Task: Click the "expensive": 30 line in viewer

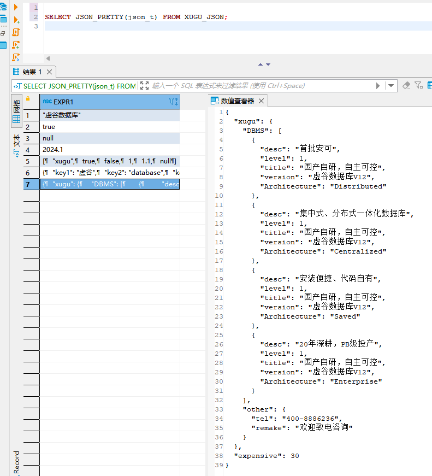Action: pyautogui.click(x=267, y=456)
